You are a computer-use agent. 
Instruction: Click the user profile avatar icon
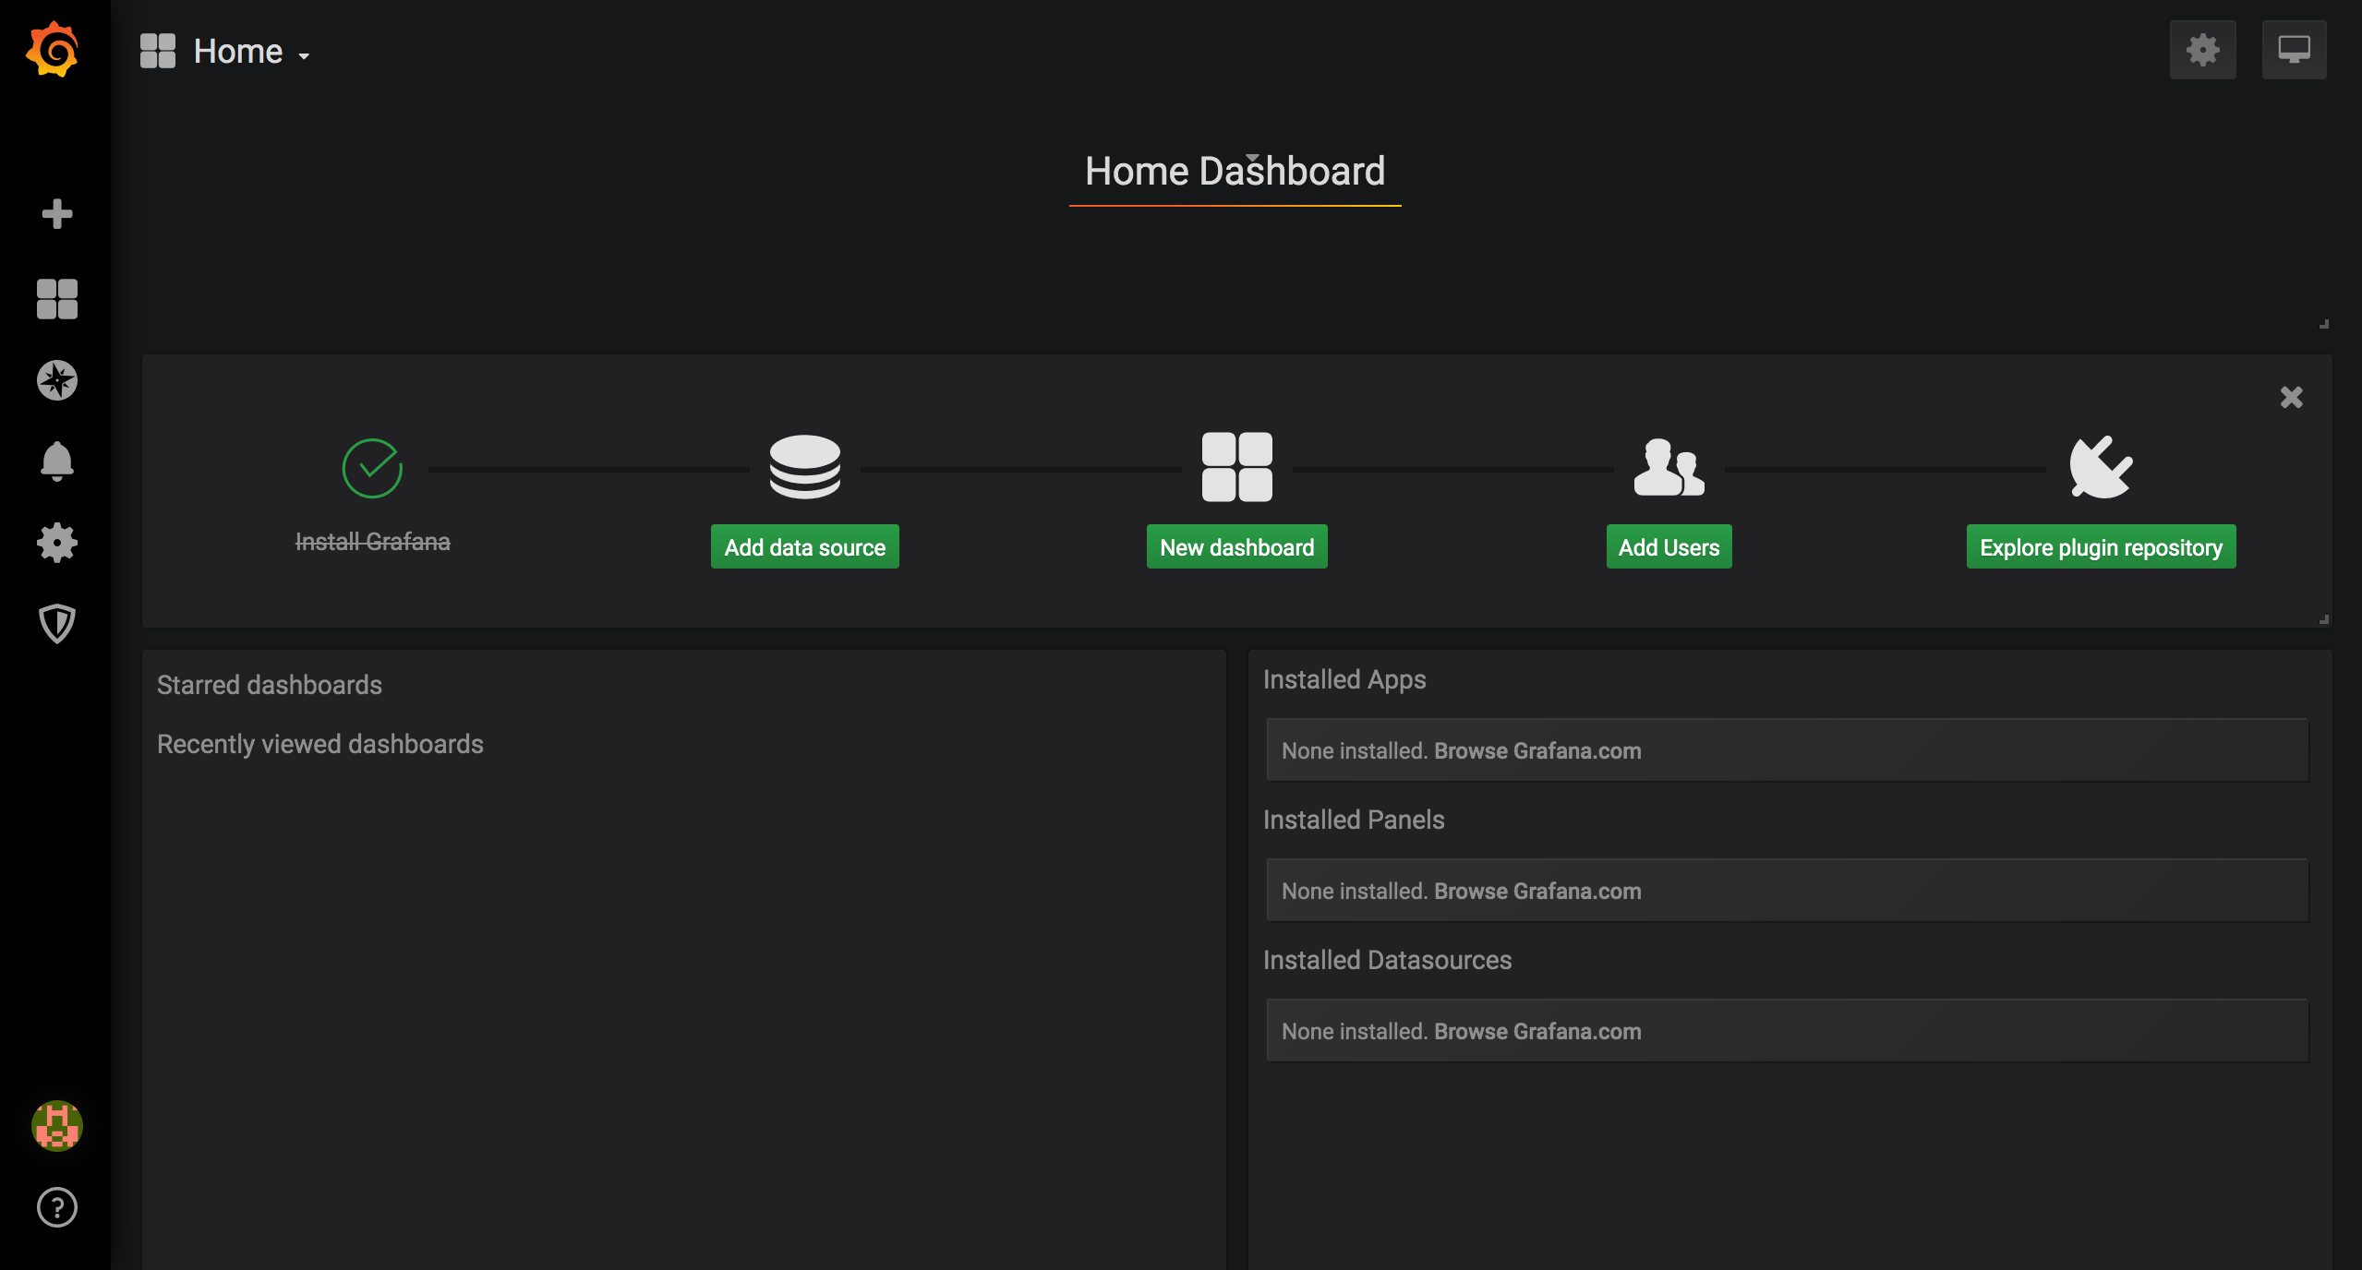(56, 1126)
